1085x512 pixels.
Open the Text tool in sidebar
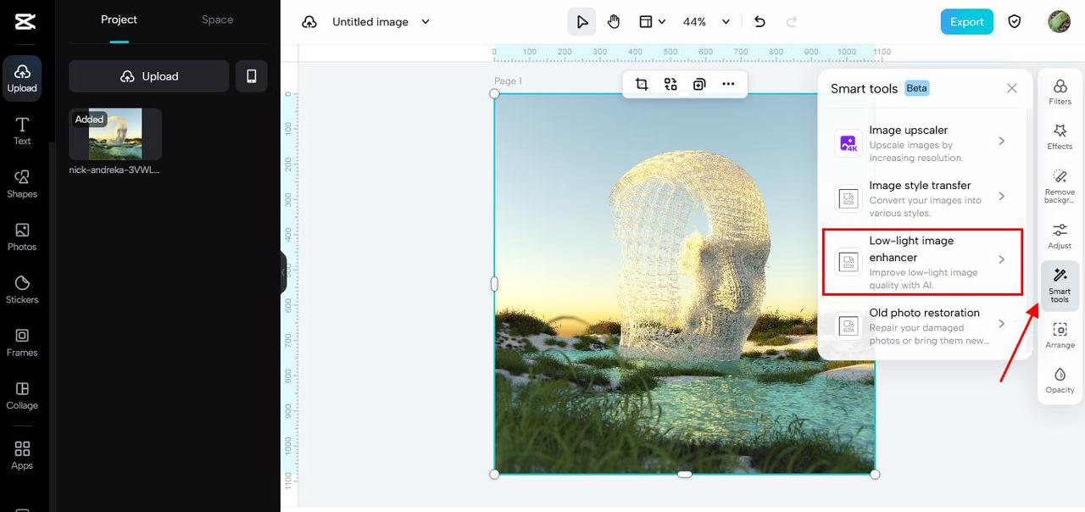click(22, 131)
